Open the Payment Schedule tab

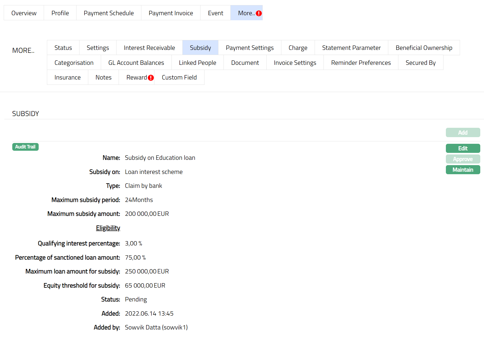[109, 13]
